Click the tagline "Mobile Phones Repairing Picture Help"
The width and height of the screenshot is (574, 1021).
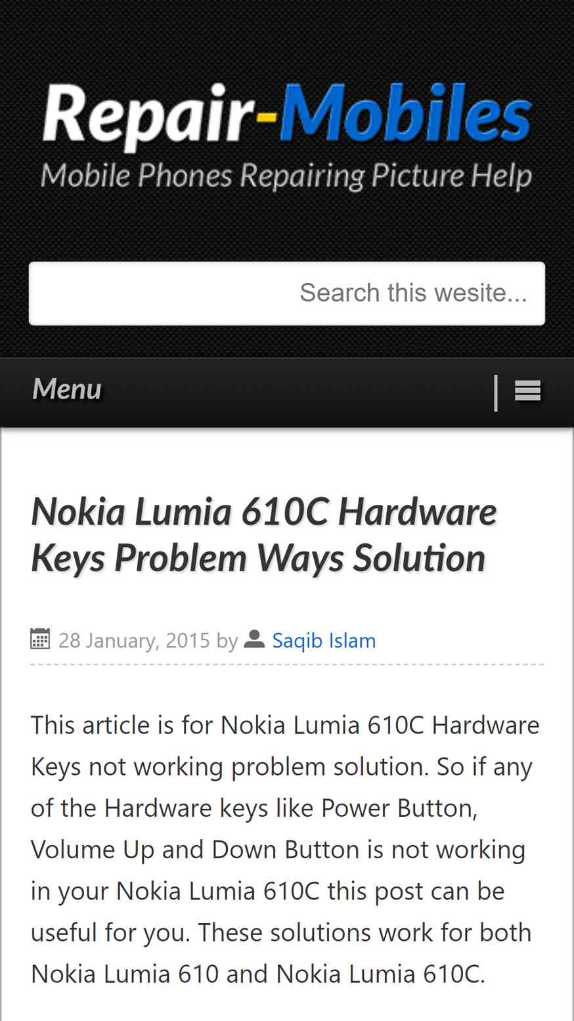click(286, 176)
